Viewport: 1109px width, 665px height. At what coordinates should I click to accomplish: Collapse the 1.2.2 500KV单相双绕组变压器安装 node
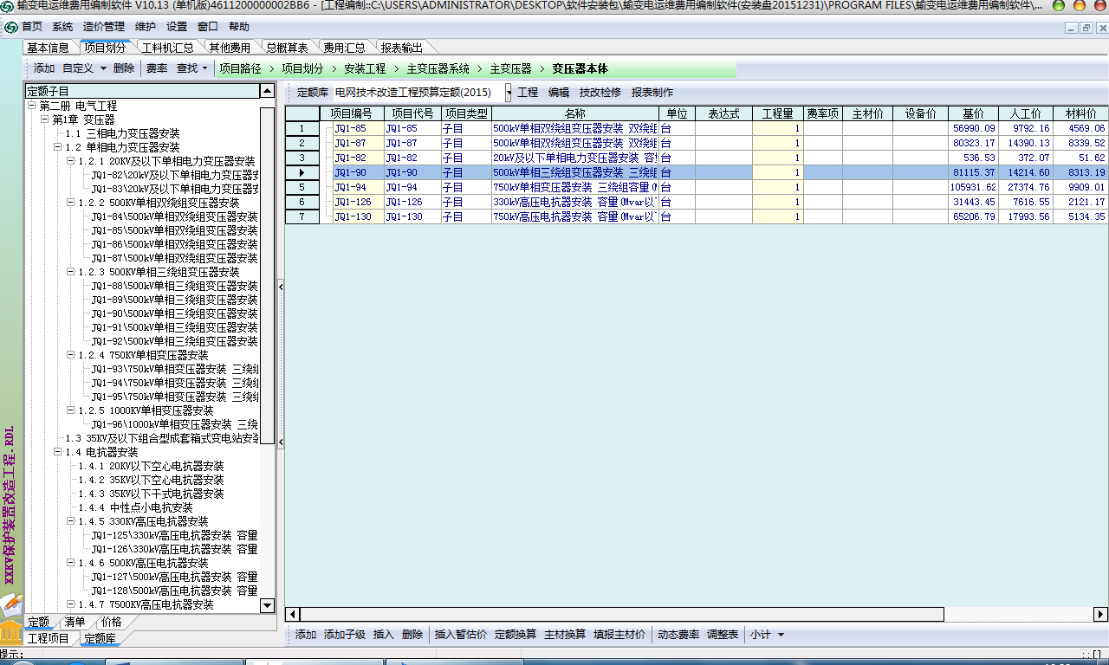[70, 203]
